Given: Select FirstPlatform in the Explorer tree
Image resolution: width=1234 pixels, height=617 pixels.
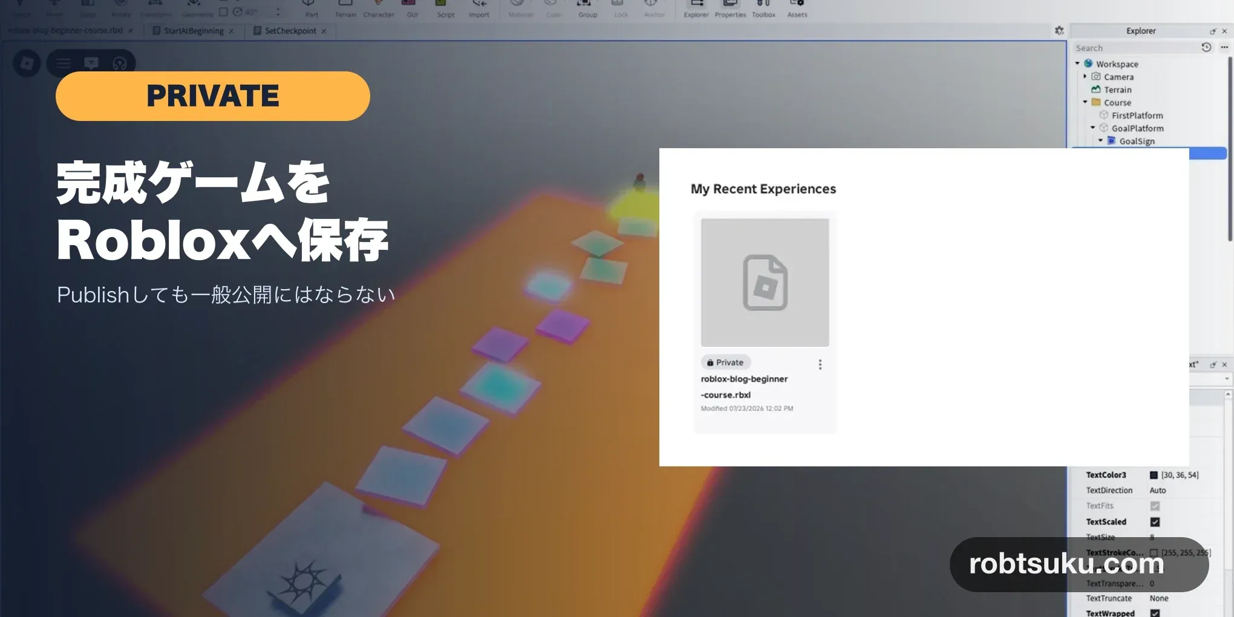Looking at the screenshot, I should [1137, 115].
